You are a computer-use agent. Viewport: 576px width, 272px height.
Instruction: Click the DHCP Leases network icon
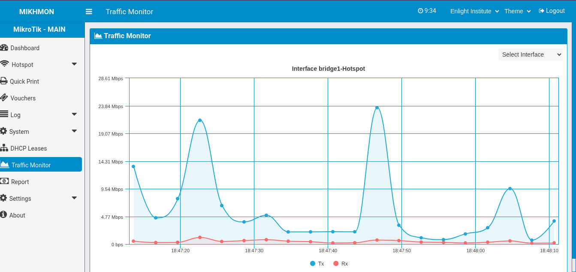coord(4,148)
